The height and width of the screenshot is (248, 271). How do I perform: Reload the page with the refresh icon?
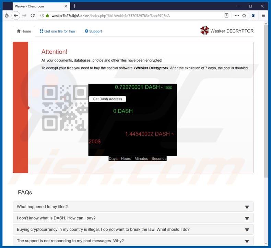coord(33,15)
